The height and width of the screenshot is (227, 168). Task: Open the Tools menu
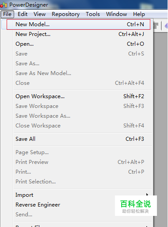pyautogui.click(x=93, y=14)
